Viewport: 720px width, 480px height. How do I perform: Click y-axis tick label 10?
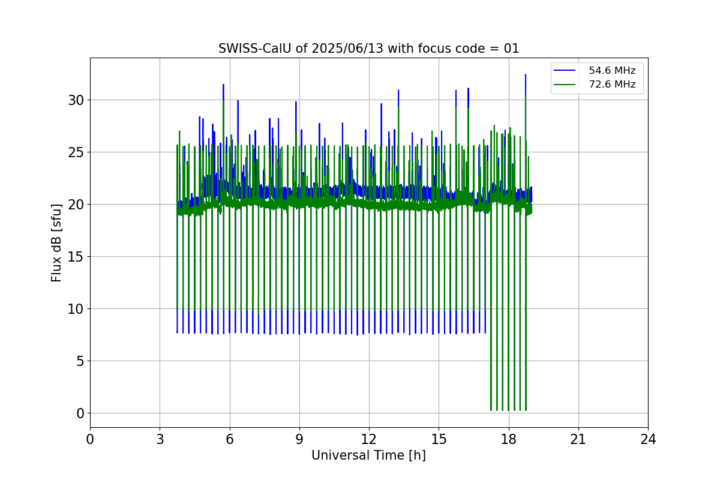coord(76,309)
